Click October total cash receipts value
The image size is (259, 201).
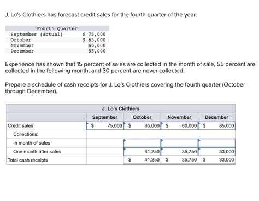tap(142, 160)
